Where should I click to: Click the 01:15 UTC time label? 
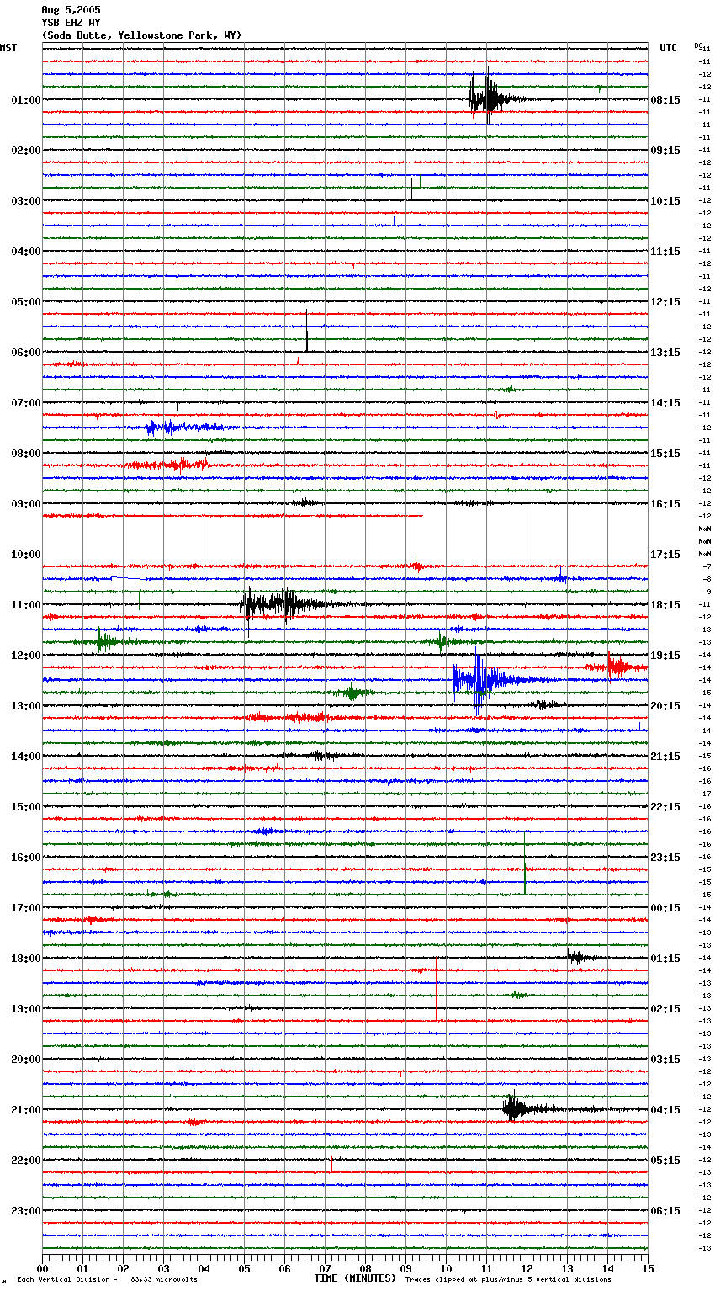click(x=665, y=959)
